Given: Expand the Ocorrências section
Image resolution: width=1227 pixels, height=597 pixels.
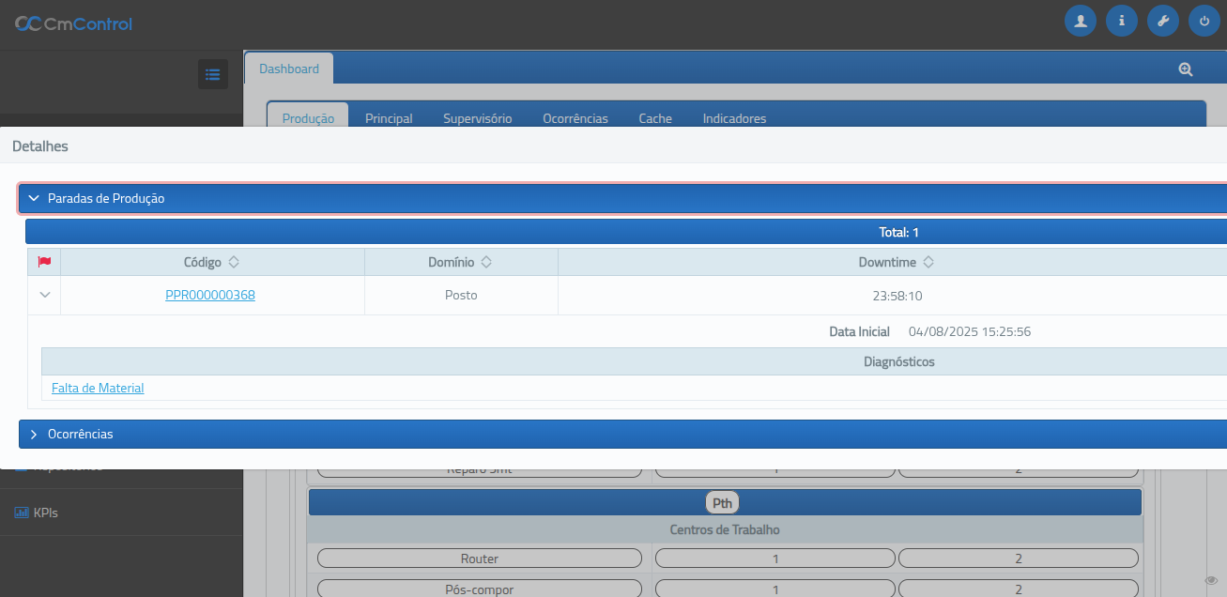Looking at the screenshot, I should pos(34,435).
